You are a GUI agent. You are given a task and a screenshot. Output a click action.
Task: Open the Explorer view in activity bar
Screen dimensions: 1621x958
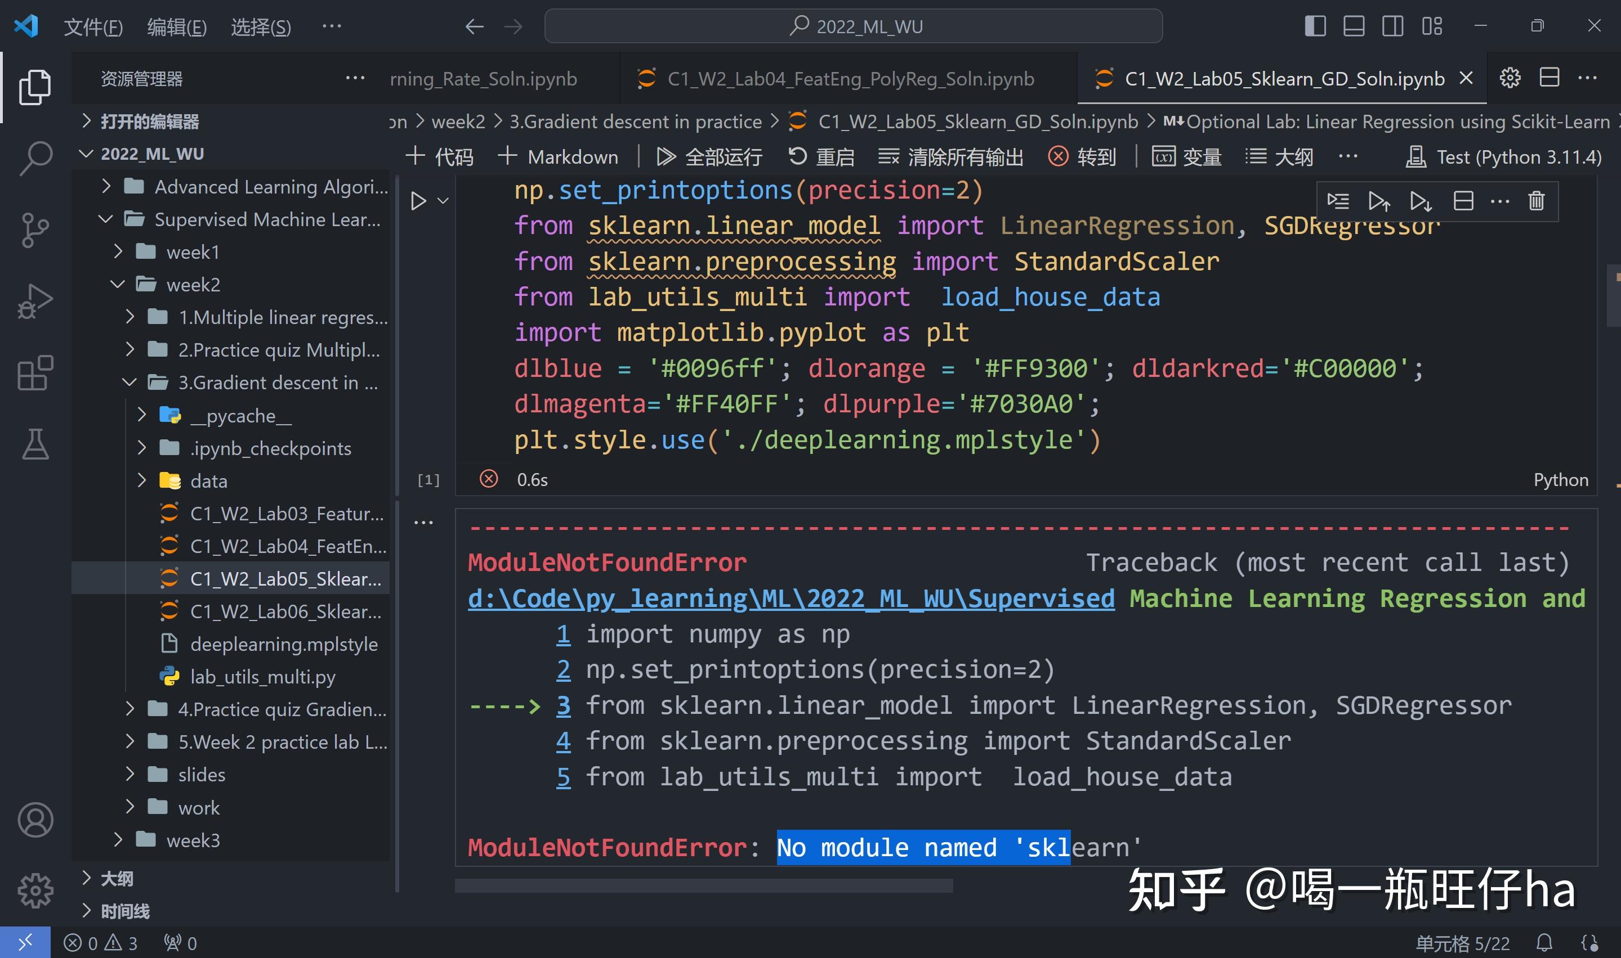coord(35,87)
